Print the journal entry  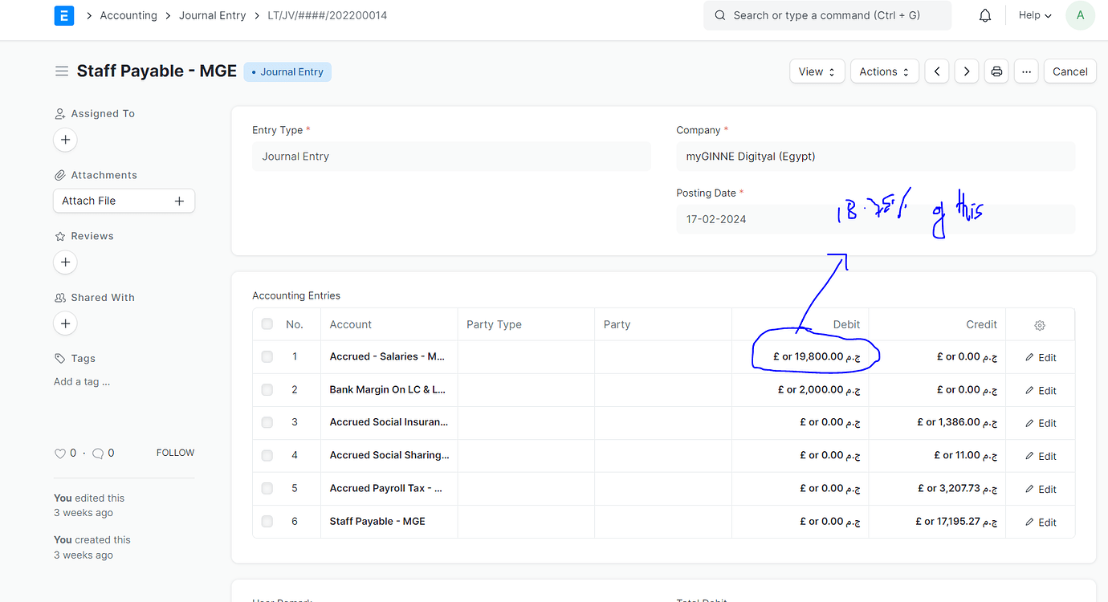click(x=996, y=71)
